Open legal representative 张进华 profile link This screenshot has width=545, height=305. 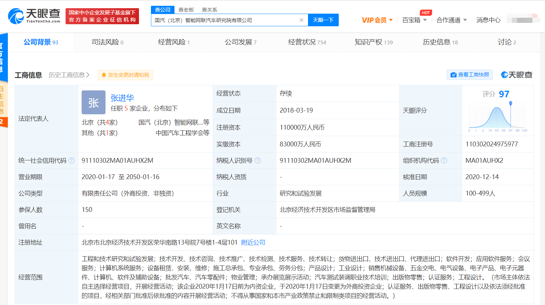[x=122, y=98]
